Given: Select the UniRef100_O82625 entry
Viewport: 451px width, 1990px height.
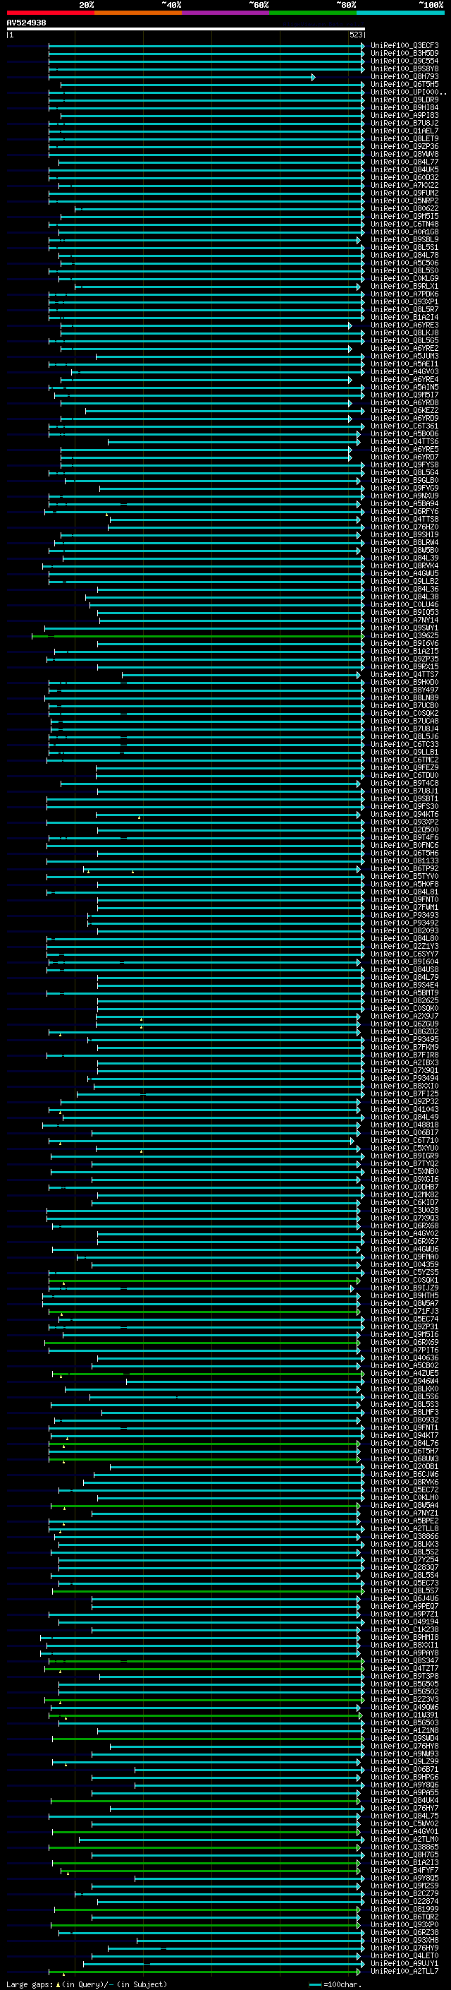Looking at the screenshot, I should 404,1000.
